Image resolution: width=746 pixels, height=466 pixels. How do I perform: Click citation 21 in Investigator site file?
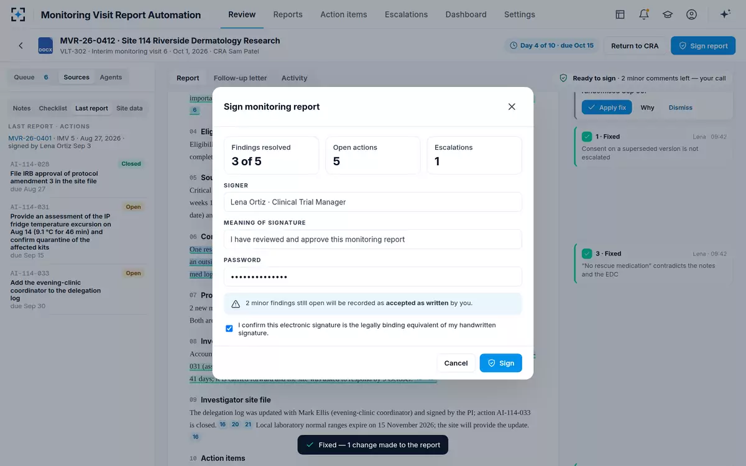pos(247,424)
